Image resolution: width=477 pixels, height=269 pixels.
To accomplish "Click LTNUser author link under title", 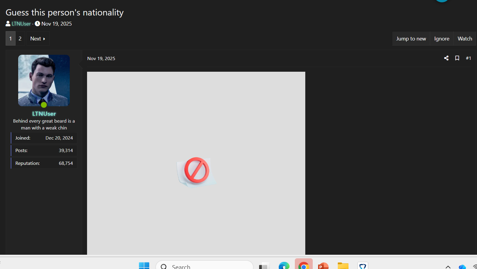I will coord(21,24).
